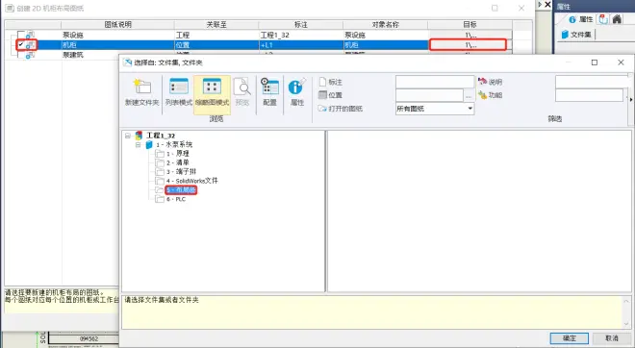Select the 属性 tab in properties panel

pyautogui.click(x=581, y=19)
